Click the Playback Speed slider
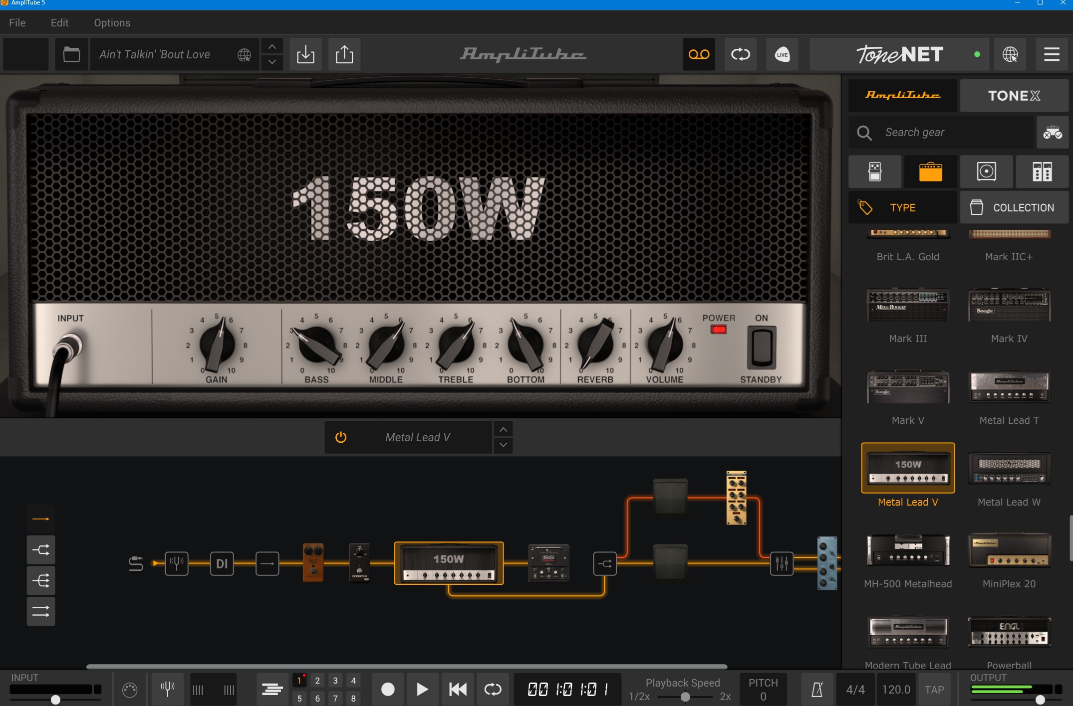 pyautogui.click(x=686, y=697)
